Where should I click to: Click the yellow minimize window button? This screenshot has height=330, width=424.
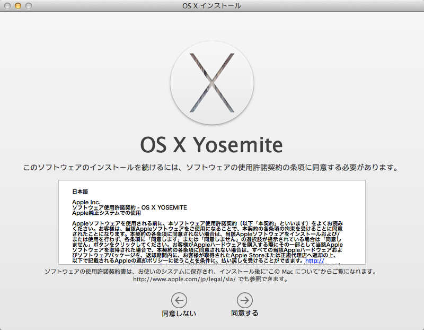coord(18,6)
